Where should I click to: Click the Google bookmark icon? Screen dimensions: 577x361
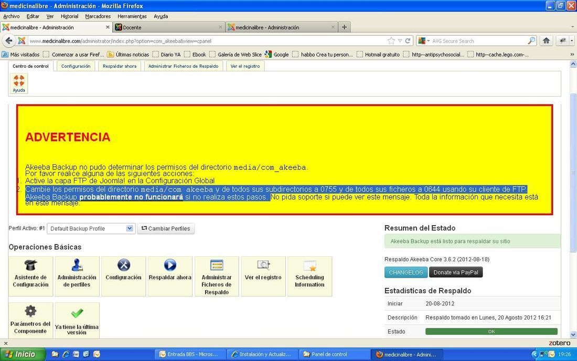pyautogui.click(x=268, y=54)
